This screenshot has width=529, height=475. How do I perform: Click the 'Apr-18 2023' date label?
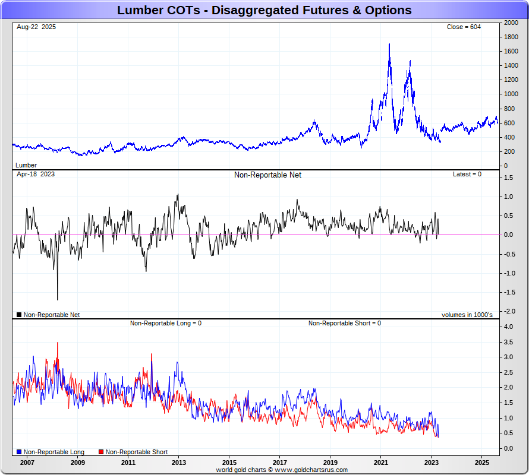(36, 175)
